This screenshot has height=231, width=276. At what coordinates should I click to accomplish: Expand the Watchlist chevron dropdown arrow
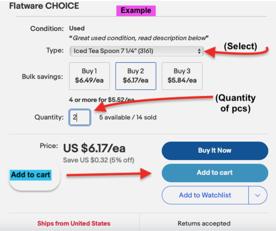pos(258,195)
